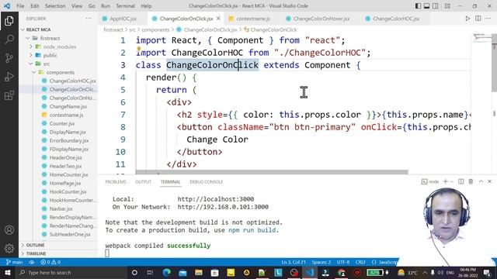This screenshot has width=497, height=279.
Task: Show the Problems panel tab
Action: pyautogui.click(x=116, y=182)
